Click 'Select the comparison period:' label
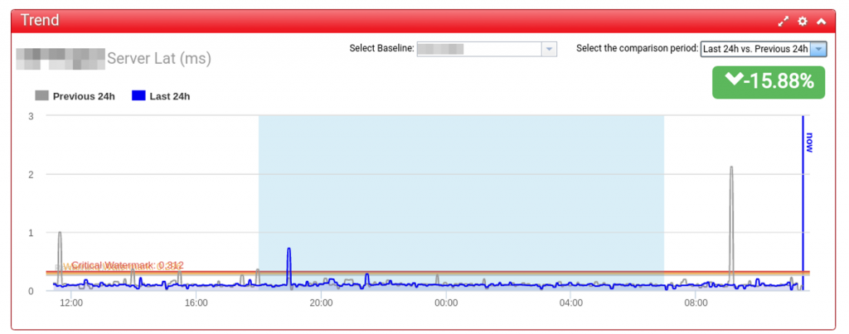Viewport: 849px width, 334px height. click(x=638, y=48)
